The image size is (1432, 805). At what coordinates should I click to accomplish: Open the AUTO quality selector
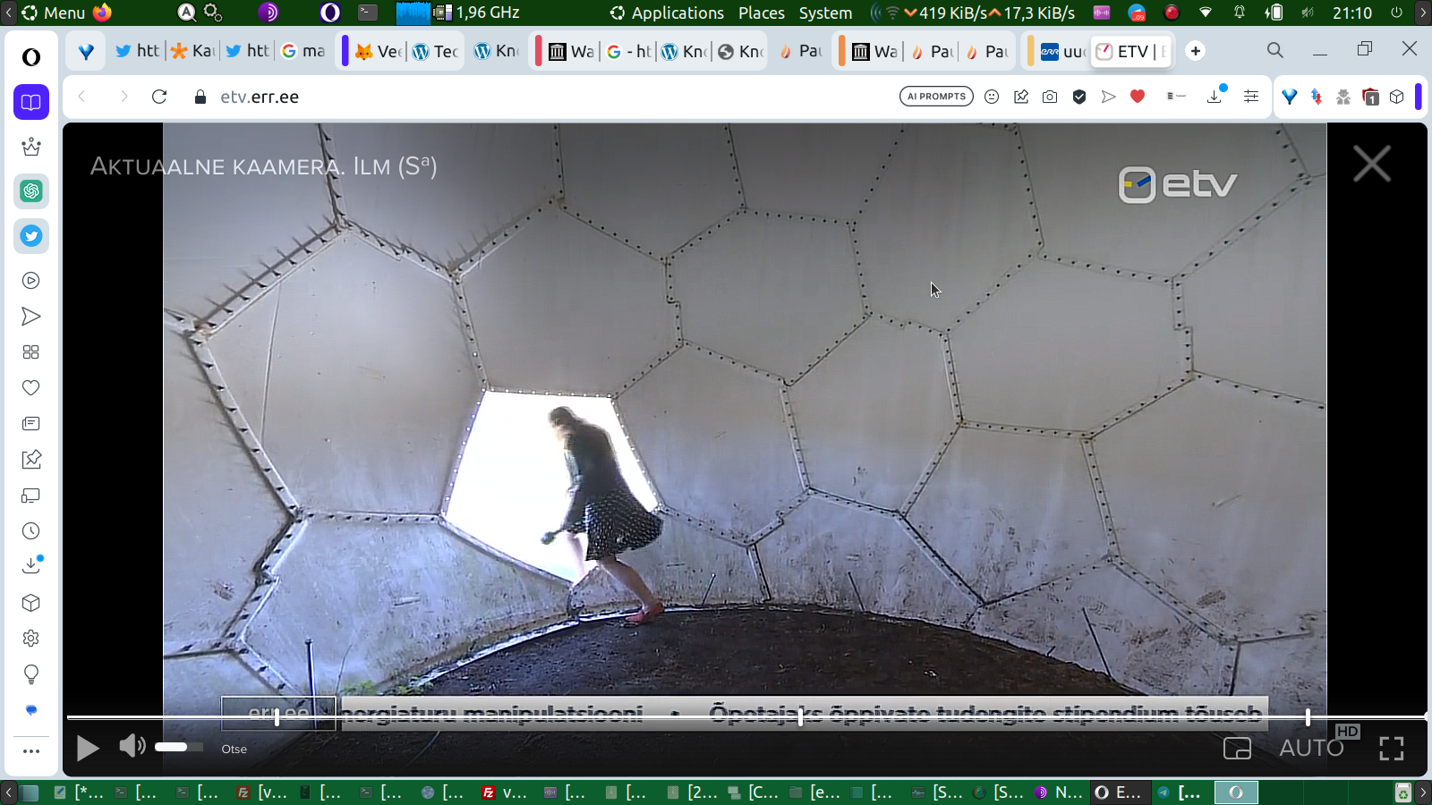coord(1310,748)
